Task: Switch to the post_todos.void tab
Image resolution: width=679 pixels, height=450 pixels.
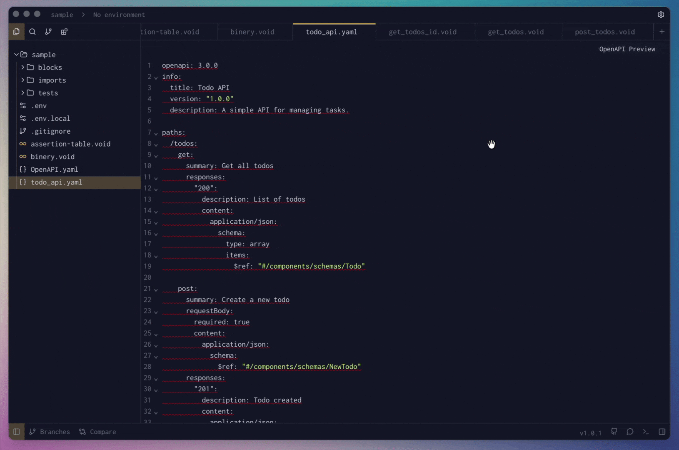Action: (x=605, y=32)
